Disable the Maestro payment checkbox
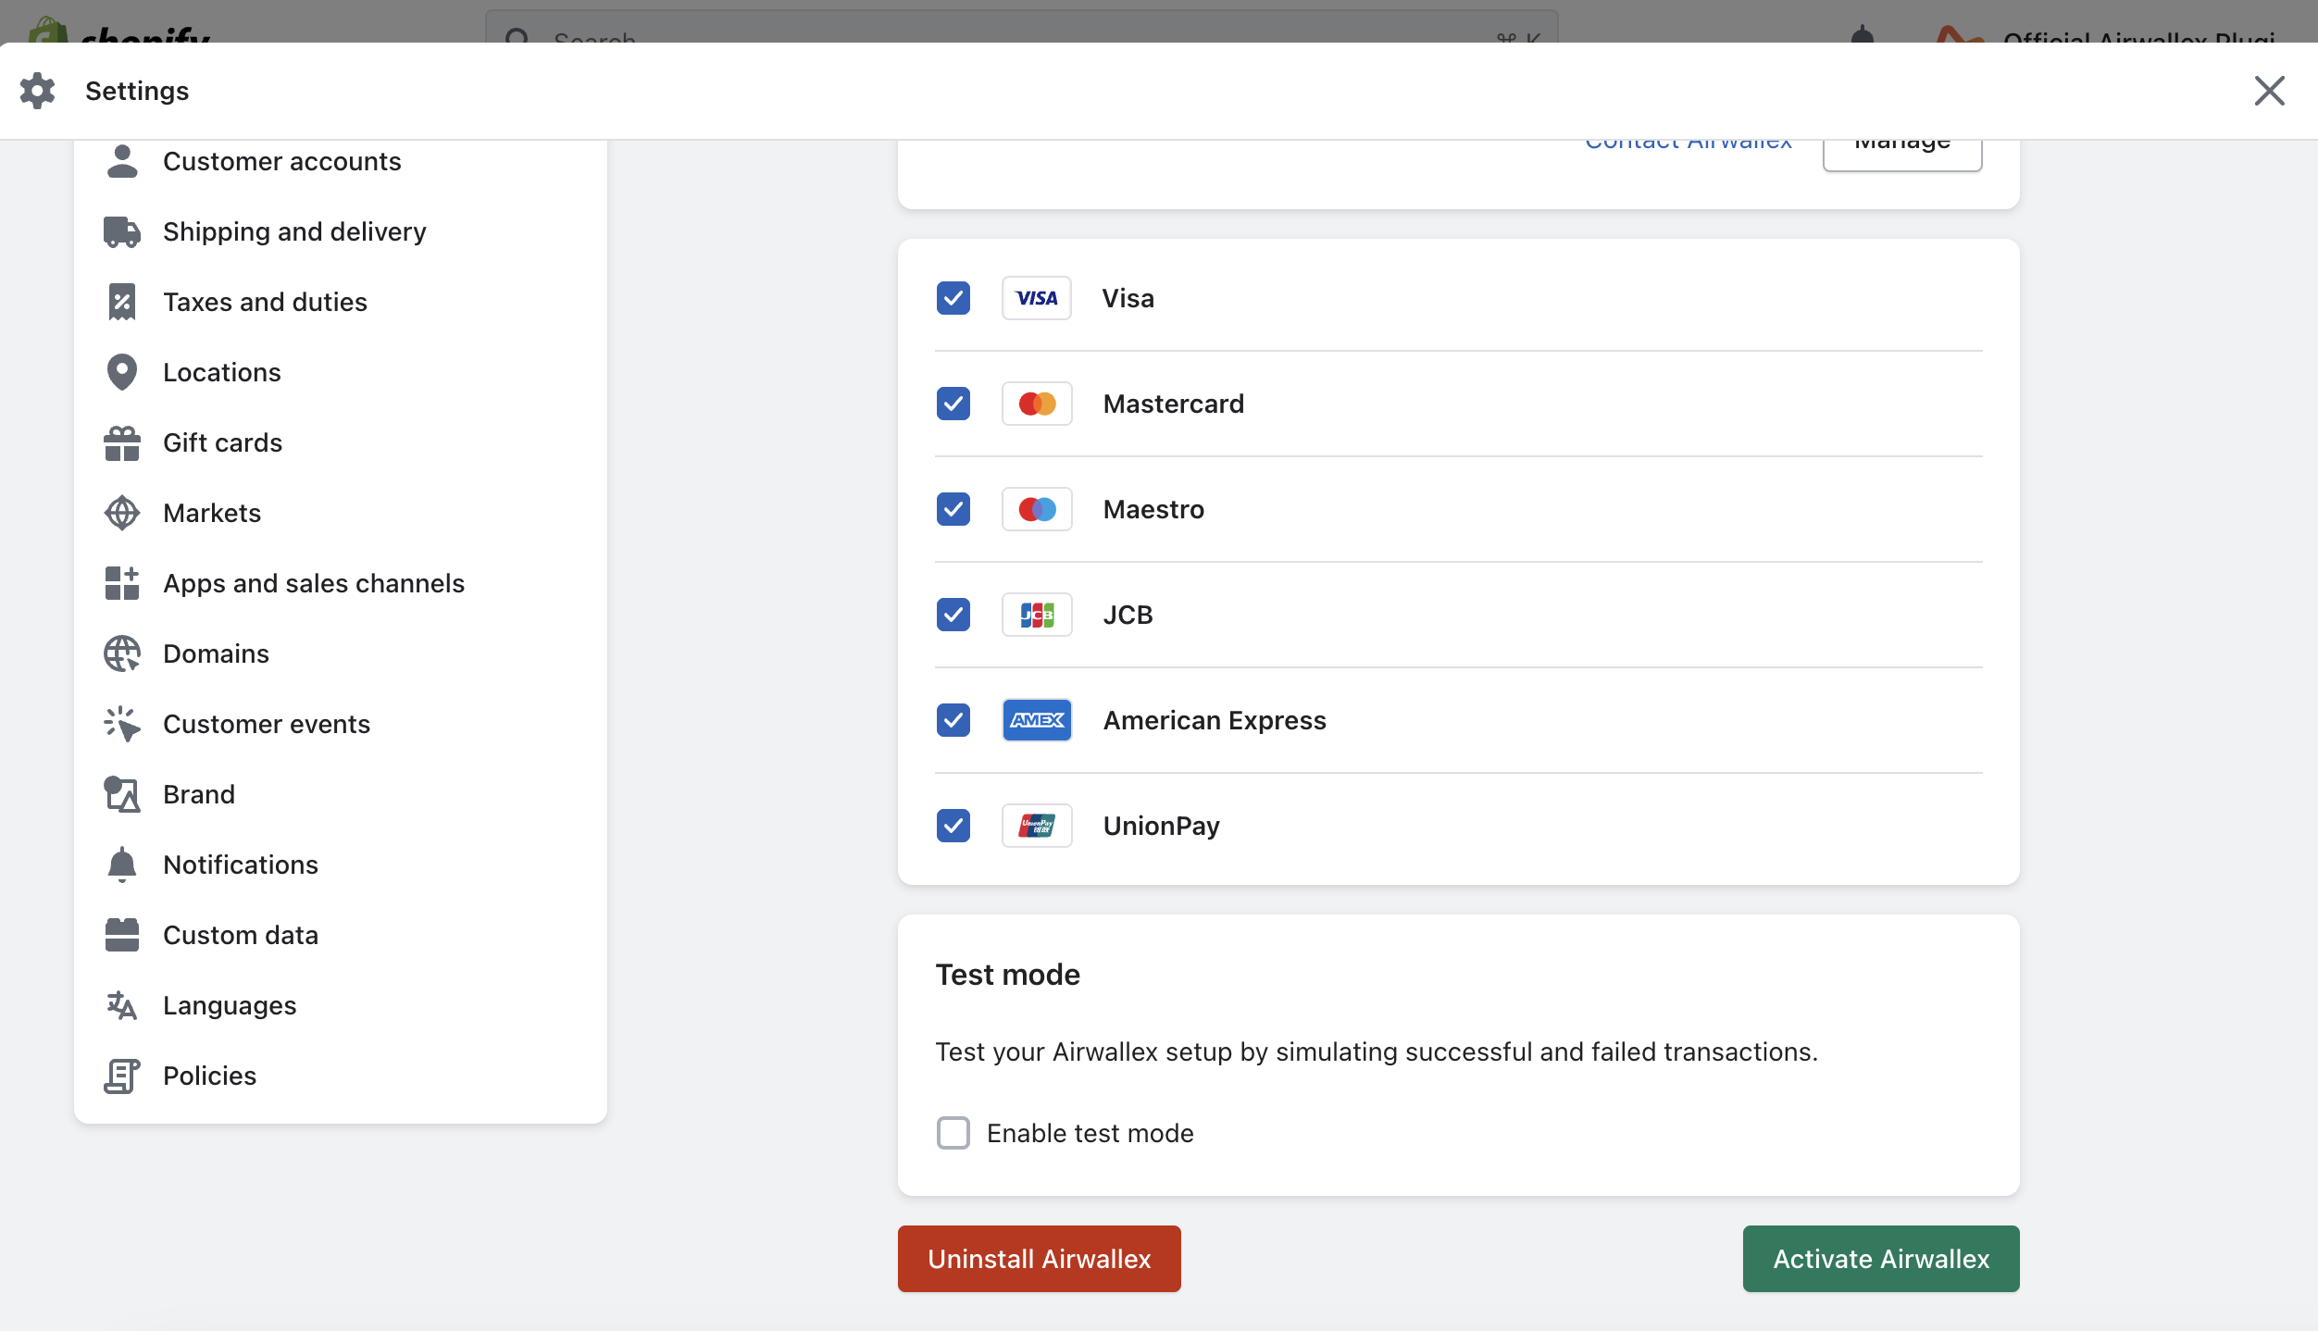Screen dimensions: 2318x1331 coord(953,509)
